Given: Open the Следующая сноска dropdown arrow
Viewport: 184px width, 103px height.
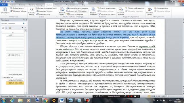Looking at the screenshot, I should coord(53,11).
